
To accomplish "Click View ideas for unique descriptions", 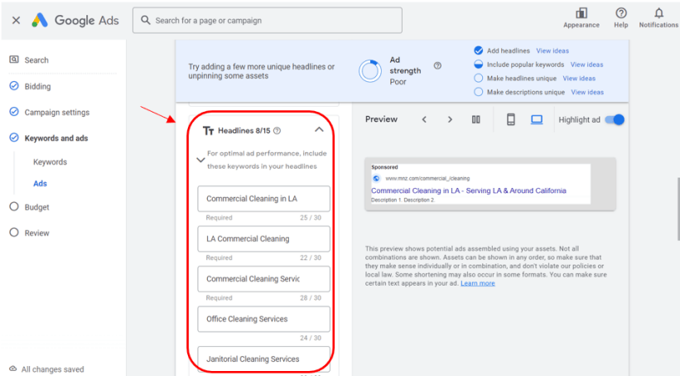I will pyautogui.click(x=587, y=93).
